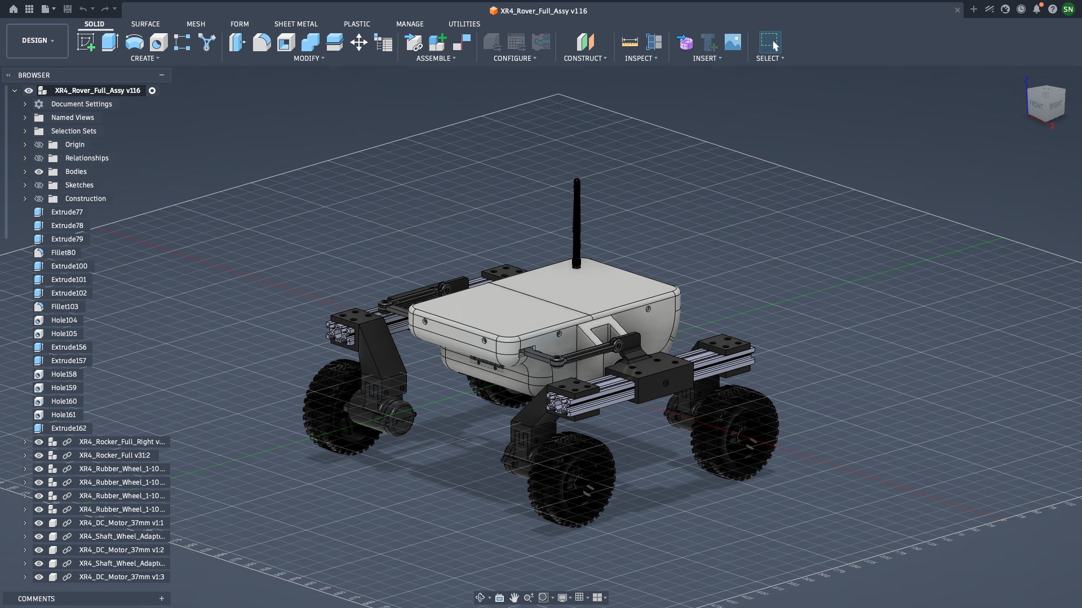Open the SELECT menu label
This screenshot has height=608, width=1082.
[770, 59]
